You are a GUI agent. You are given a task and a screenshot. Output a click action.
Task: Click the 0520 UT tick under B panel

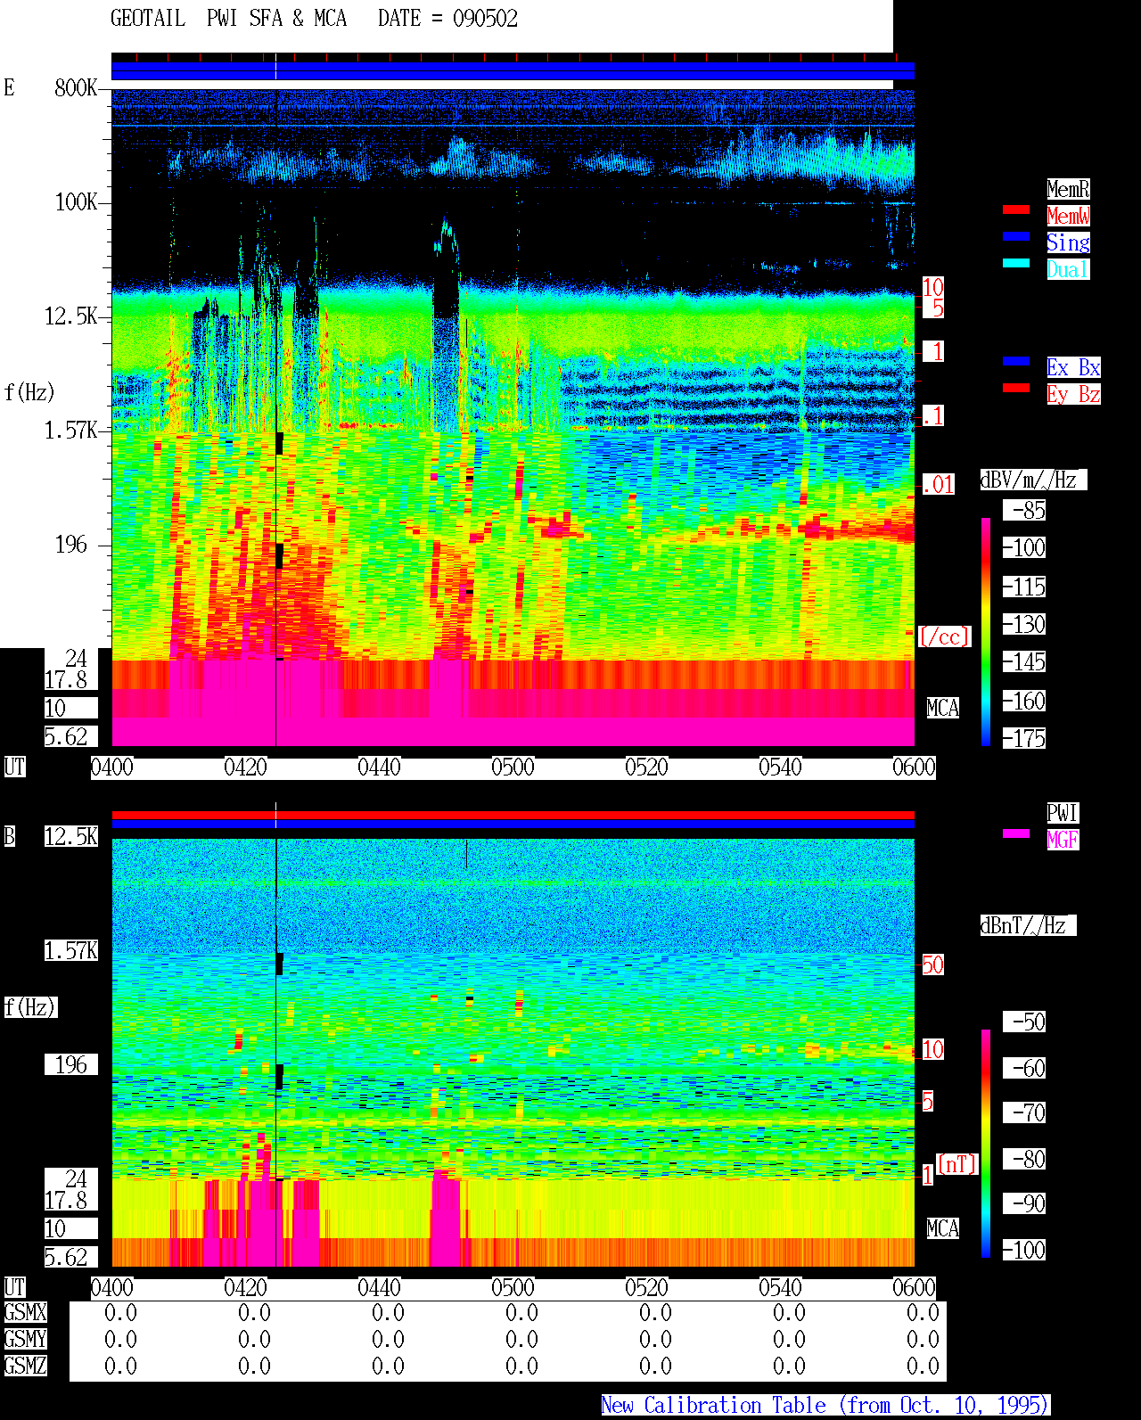tap(647, 1287)
